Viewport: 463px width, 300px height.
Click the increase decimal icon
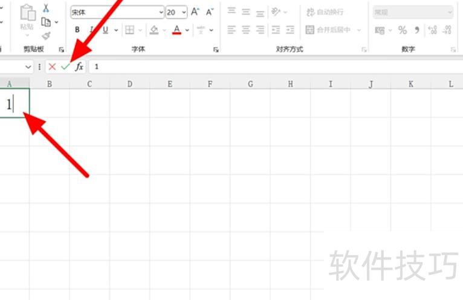pyautogui.click(x=432, y=30)
